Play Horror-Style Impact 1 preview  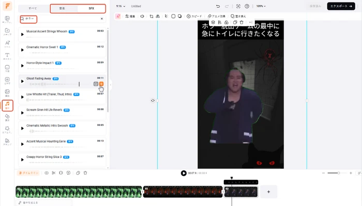coord(22,66)
